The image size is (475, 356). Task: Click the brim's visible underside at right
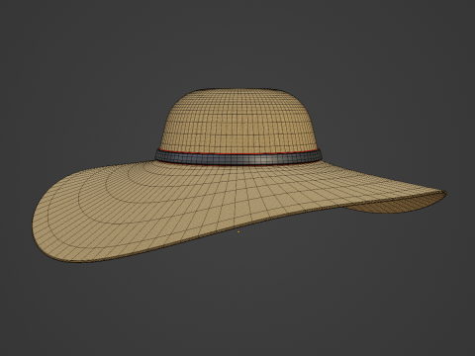pos(396,203)
